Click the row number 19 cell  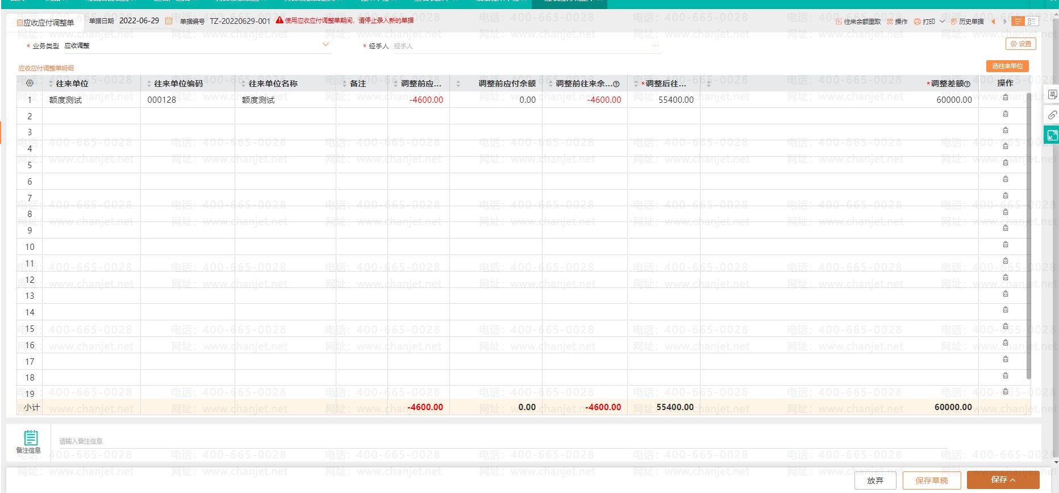tap(30, 394)
